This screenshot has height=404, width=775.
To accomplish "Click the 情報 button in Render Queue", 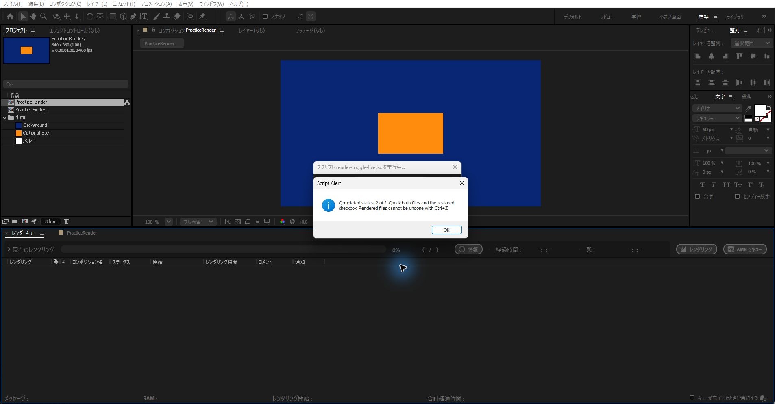I will coord(468,250).
